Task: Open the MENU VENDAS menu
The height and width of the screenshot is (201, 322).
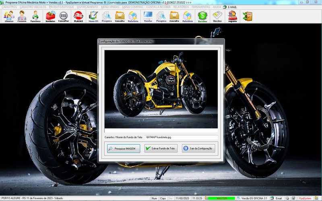Action: click(110, 7)
